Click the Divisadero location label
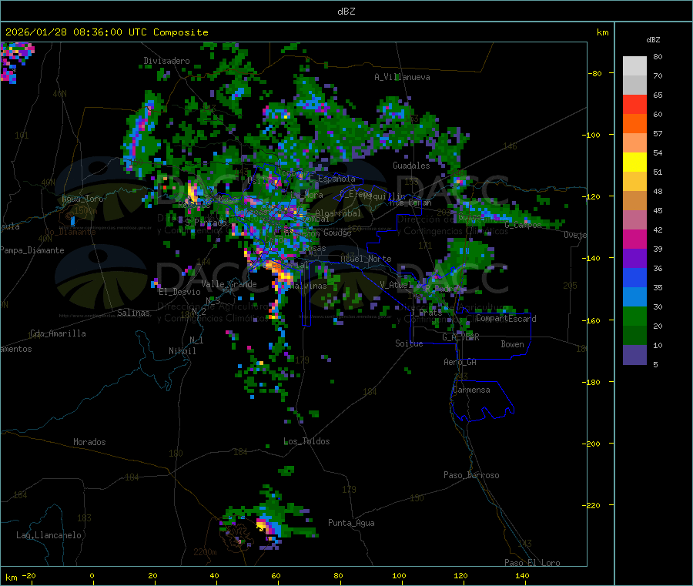 166,61
